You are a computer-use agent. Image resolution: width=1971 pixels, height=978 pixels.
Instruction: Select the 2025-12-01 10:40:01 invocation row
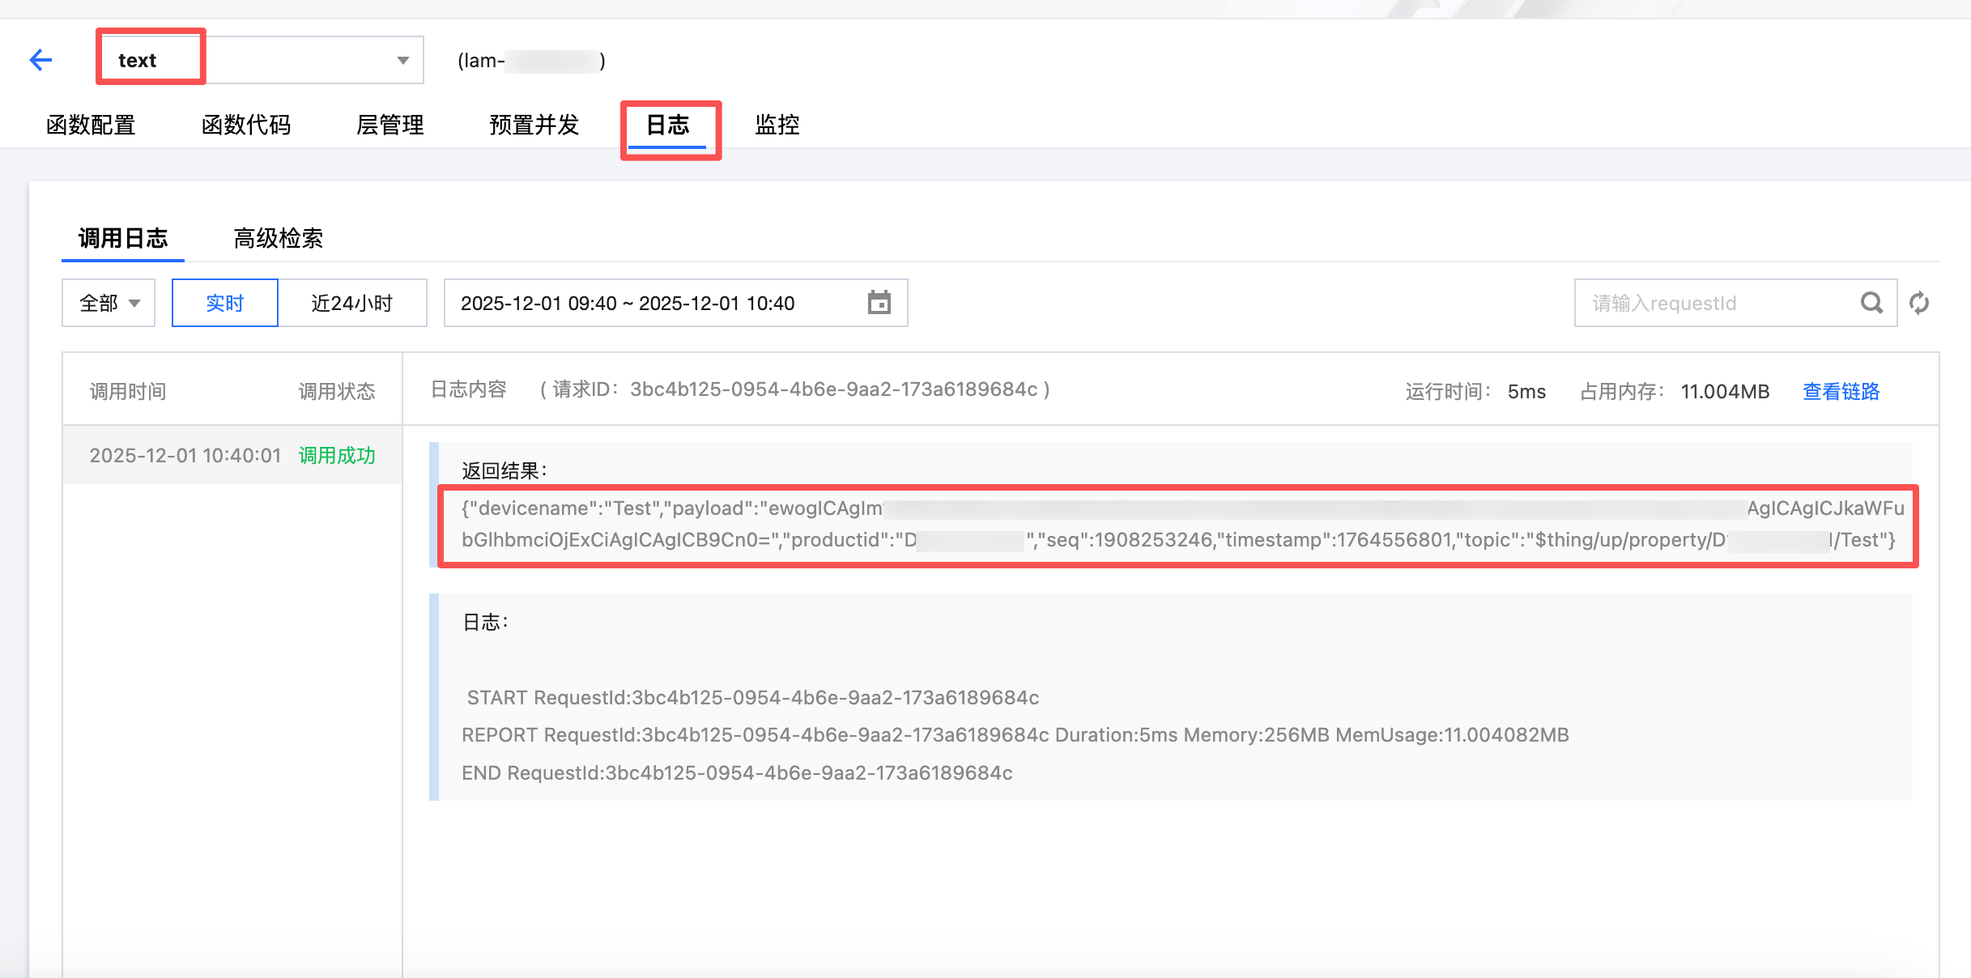(x=232, y=455)
